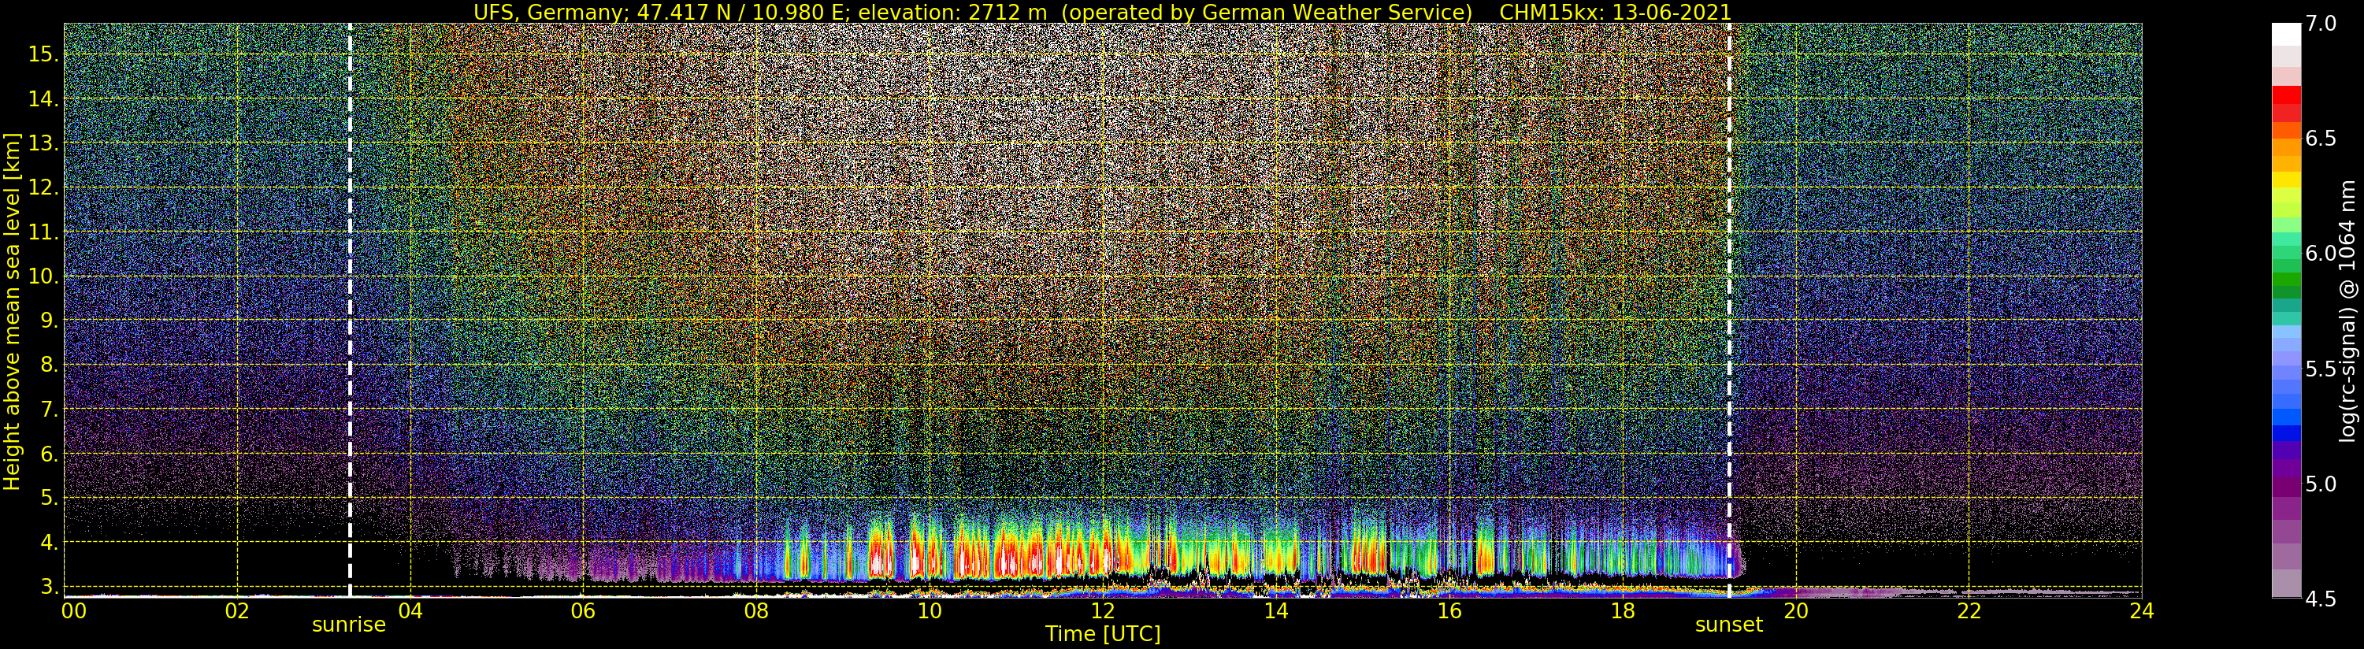Pick the purple color band near 5.0
Screen dimensions: 2364x649
pyautogui.click(x=2286, y=484)
